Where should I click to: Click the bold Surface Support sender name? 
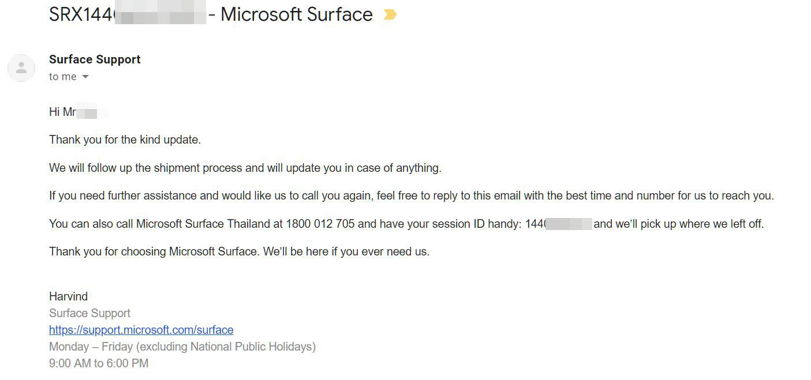(x=95, y=59)
